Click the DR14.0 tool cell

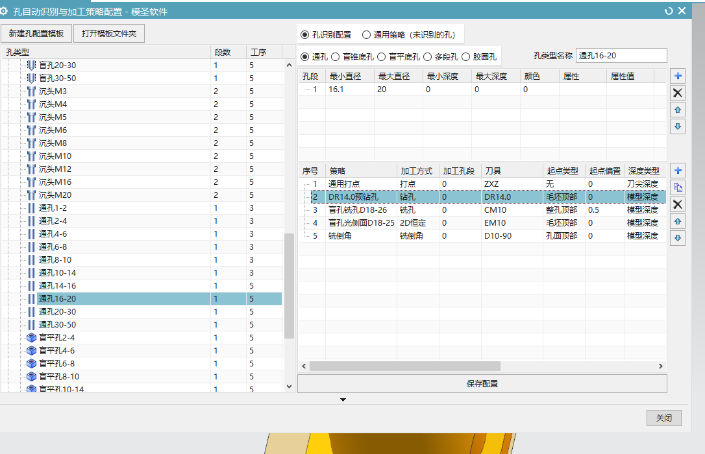coord(512,197)
